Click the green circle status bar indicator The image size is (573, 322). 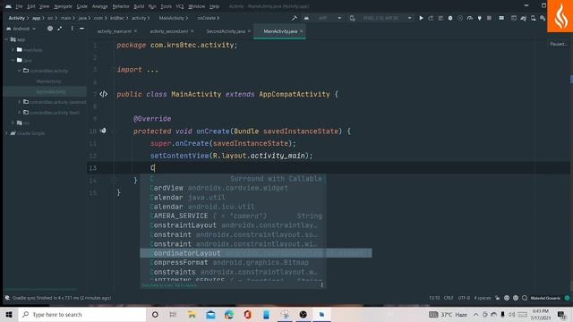[x=567, y=298]
